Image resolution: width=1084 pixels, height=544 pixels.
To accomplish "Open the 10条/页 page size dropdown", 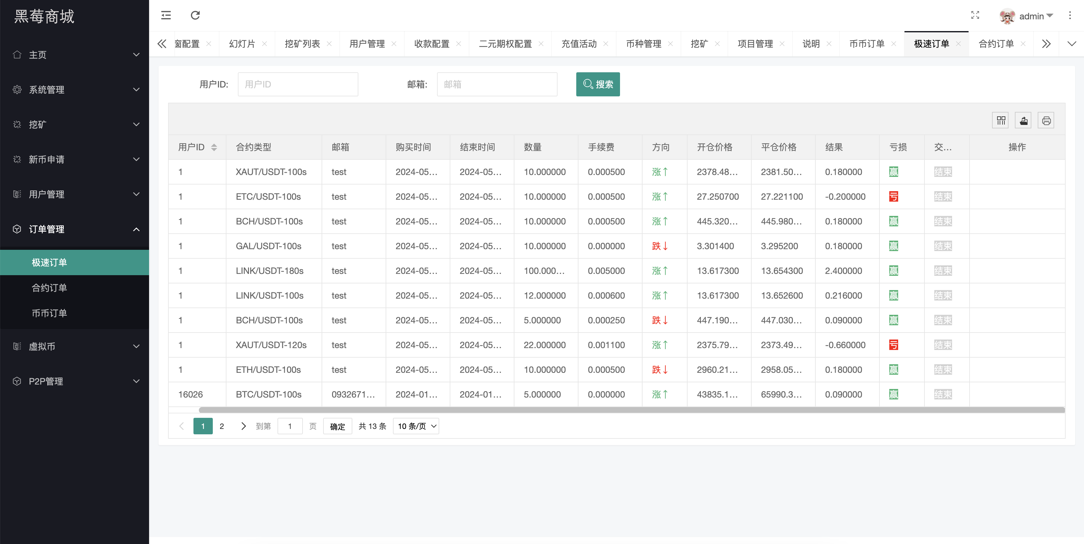I will pyautogui.click(x=416, y=426).
